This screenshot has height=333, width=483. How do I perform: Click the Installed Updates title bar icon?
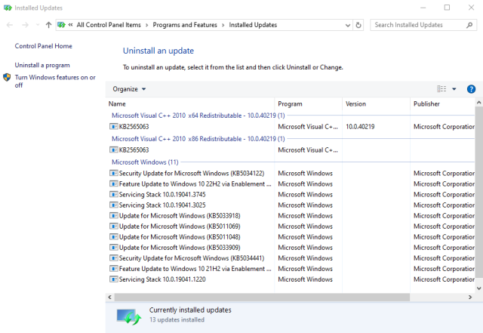pos(8,8)
